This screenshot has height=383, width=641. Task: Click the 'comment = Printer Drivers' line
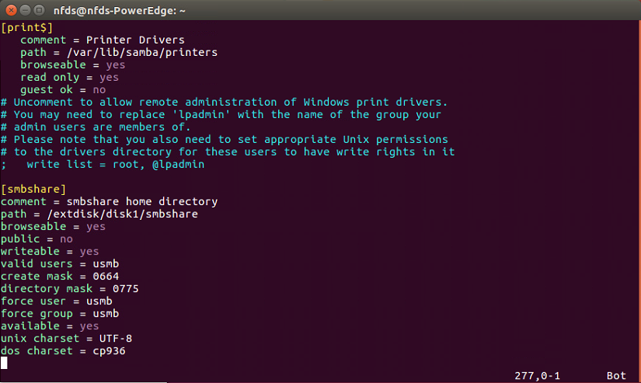tap(102, 40)
